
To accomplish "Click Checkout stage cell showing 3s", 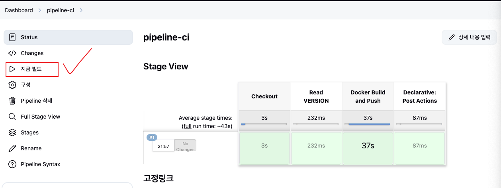I will click(264, 148).
